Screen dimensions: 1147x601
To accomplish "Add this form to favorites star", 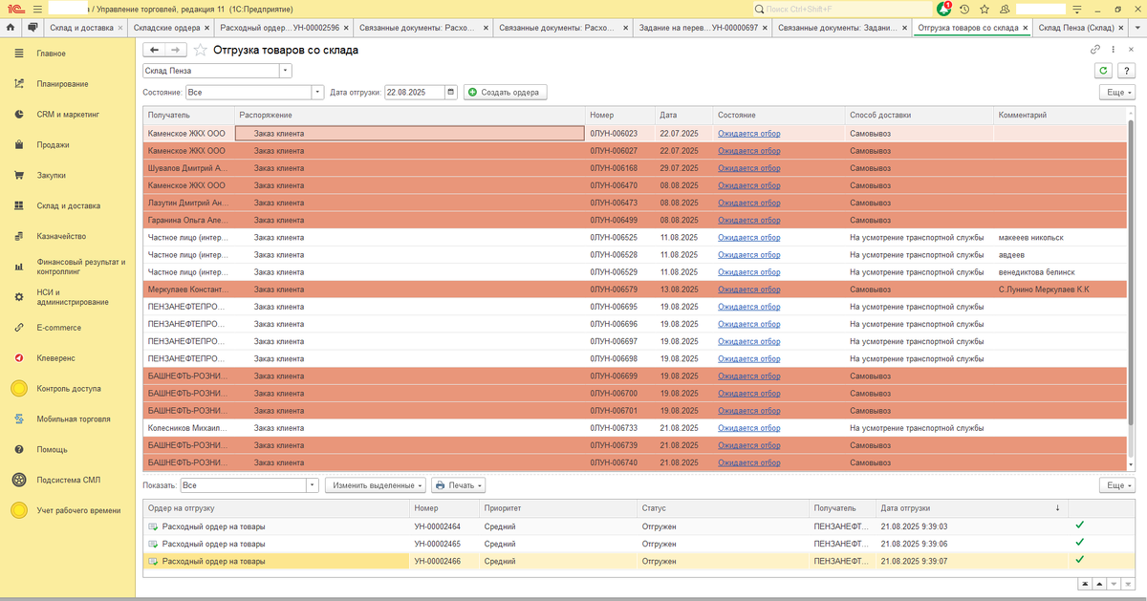I will click(x=200, y=50).
